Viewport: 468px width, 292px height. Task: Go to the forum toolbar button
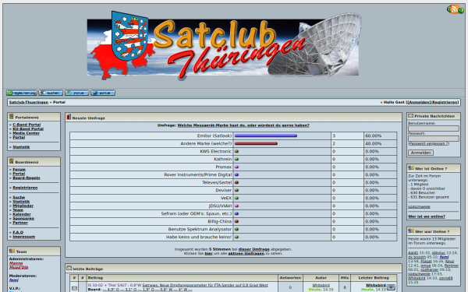pos(77,93)
